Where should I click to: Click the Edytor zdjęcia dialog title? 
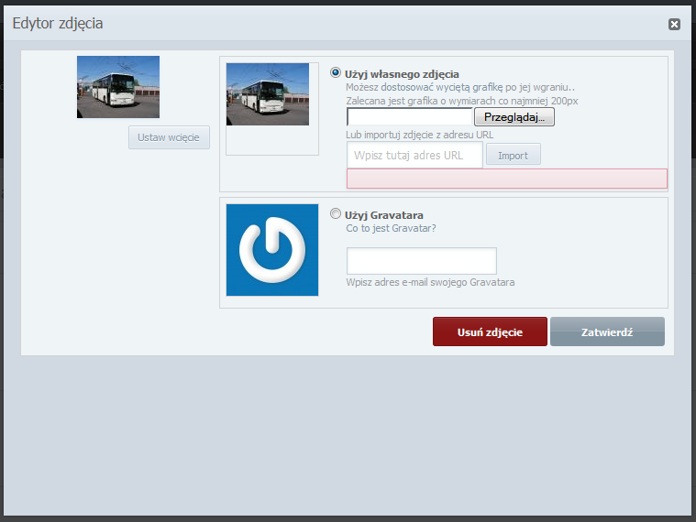click(58, 23)
